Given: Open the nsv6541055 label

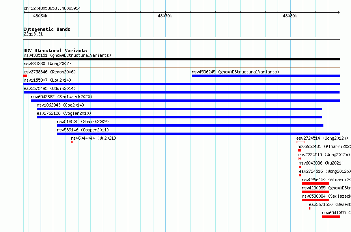Looking at the screenshot, I should [x=336, y=213].
